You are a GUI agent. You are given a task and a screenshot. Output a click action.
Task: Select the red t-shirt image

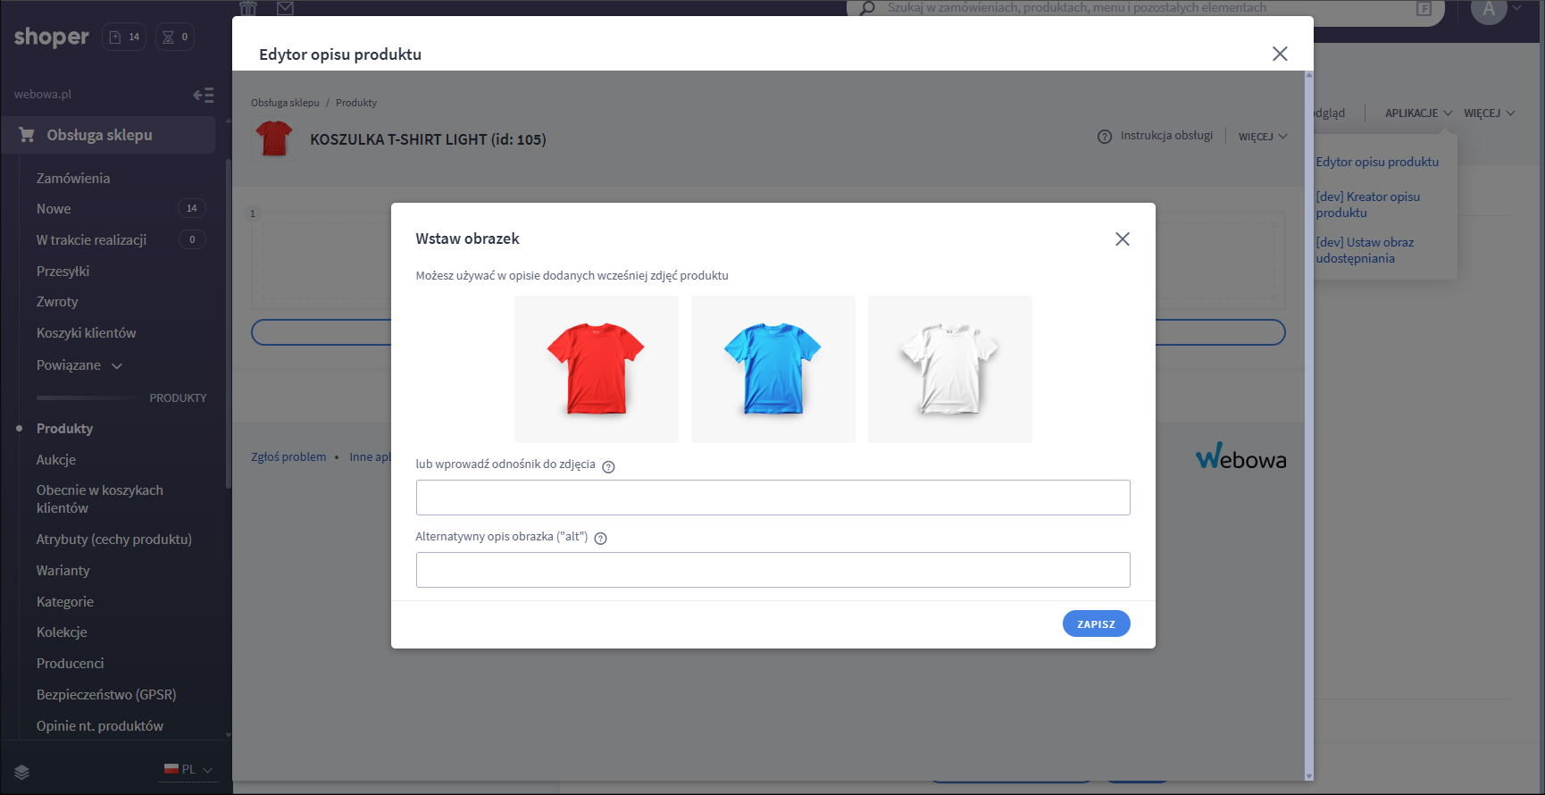pos(596,369)
